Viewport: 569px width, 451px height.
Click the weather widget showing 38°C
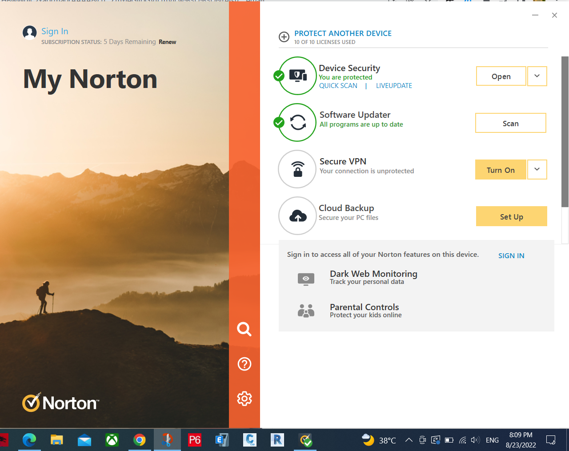point(379,440)
